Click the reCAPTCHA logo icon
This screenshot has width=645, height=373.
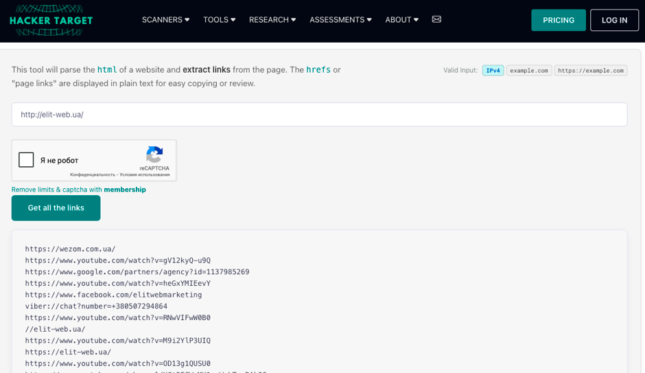[154, 155]
